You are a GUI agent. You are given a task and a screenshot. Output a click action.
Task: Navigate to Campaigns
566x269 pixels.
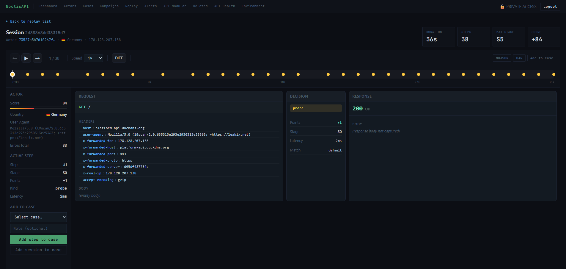[109, 6]
